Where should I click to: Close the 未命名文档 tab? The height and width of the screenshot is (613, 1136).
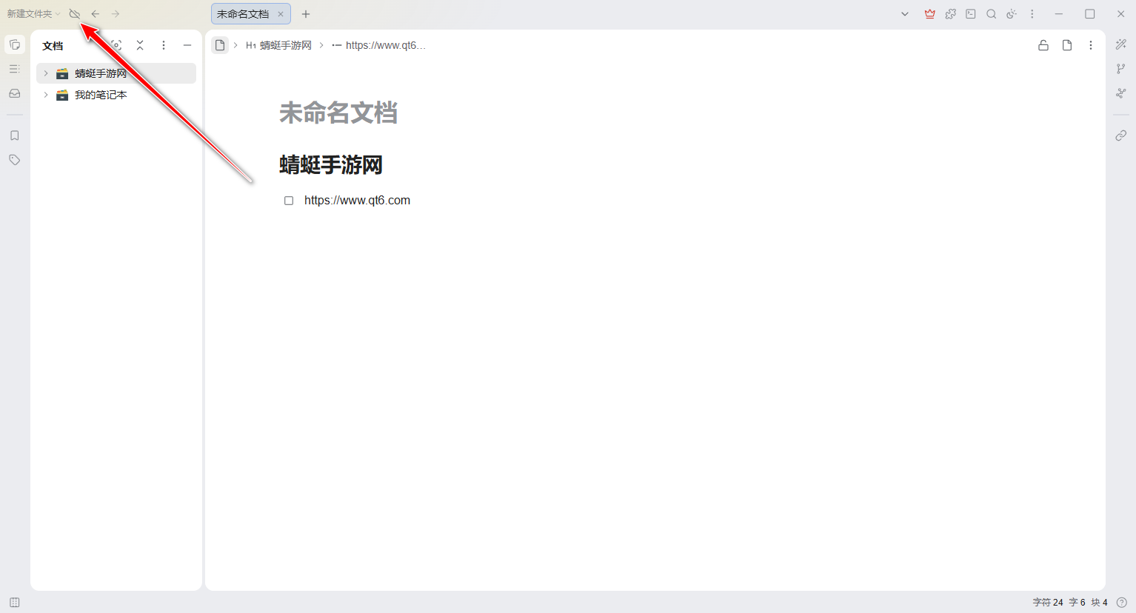click(281, 14)
